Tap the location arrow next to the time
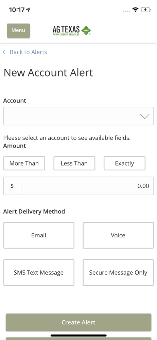157x340 pixels. pos(28,10)
